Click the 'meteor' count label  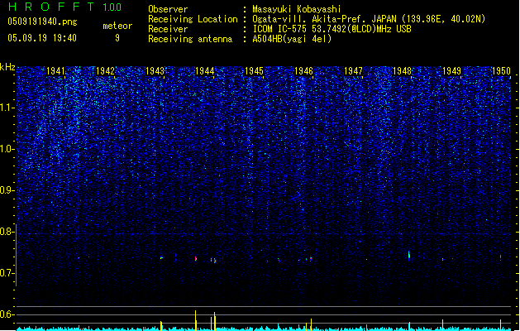point(117,26)
